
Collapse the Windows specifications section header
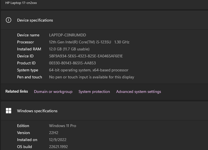point(104,111)
